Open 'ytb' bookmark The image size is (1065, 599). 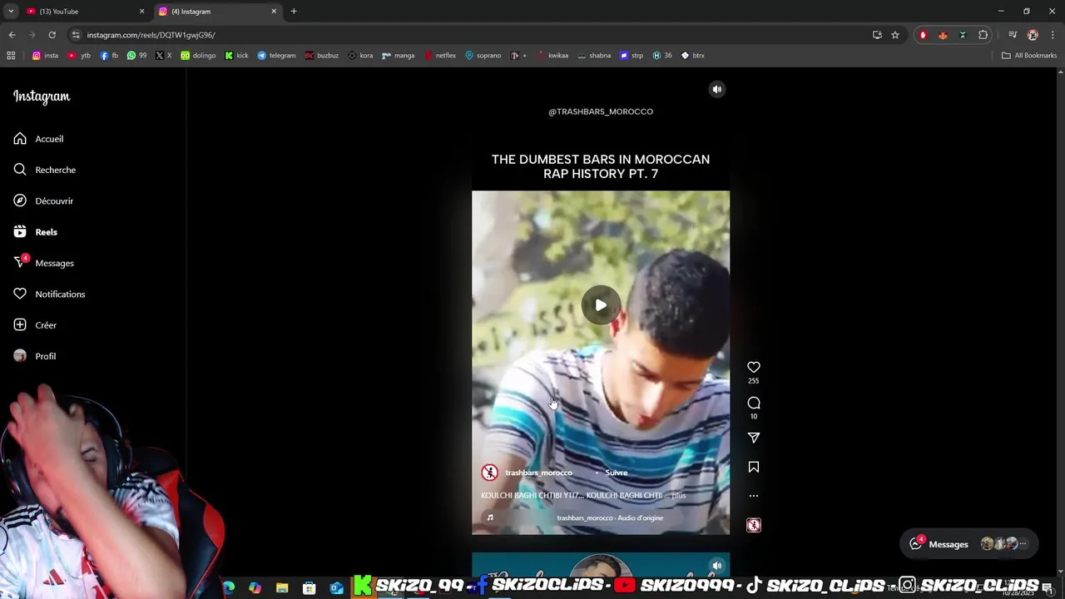tap(79, 56)
